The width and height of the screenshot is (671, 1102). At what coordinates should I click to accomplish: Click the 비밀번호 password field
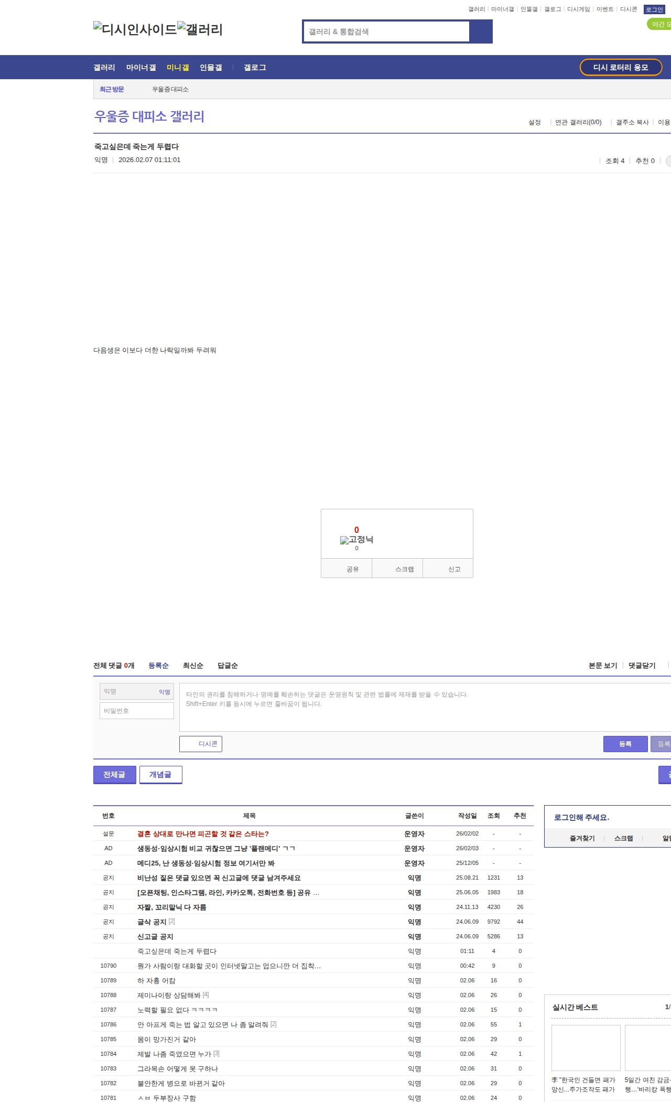(x=137, y=711)
